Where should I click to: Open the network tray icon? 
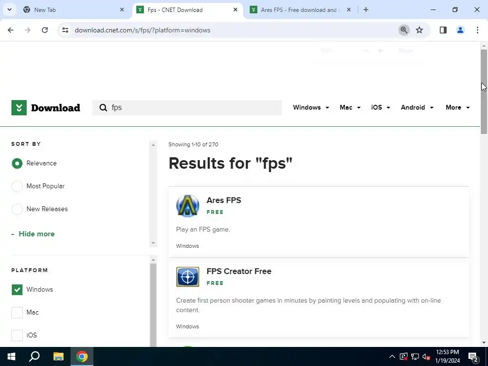[415, 356]
